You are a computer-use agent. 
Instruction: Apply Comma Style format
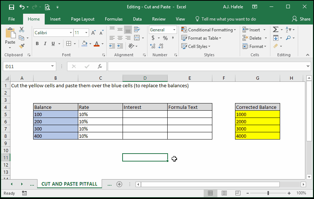(x=173, y=38)
